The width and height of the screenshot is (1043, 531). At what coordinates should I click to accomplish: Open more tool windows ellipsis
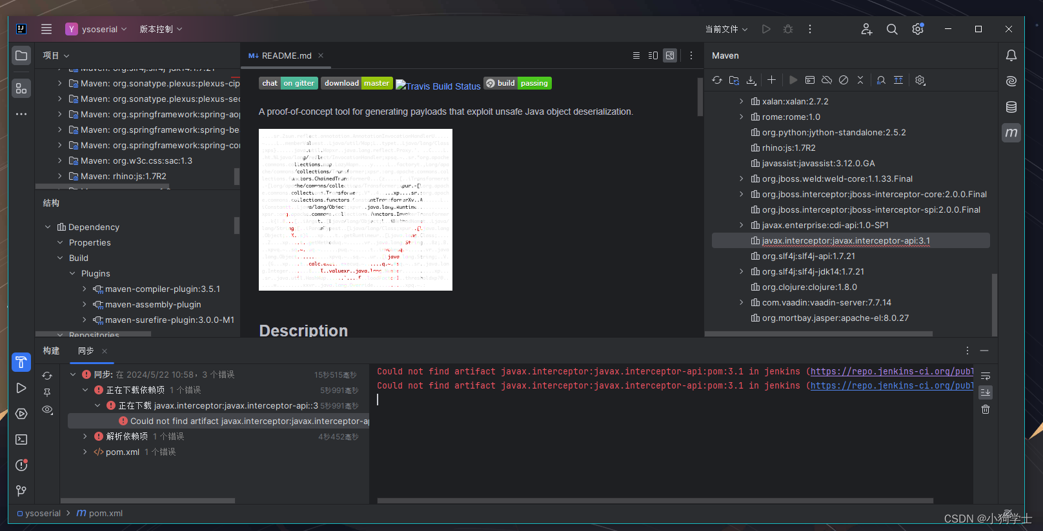tap(21, 114)
